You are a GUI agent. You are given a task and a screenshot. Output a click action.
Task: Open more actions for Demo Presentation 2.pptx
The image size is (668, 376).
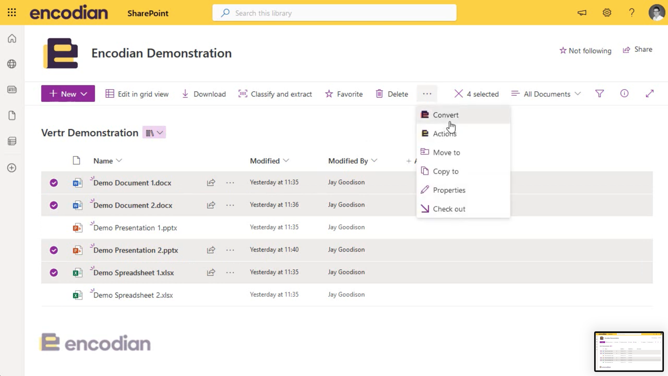[230, 250]
